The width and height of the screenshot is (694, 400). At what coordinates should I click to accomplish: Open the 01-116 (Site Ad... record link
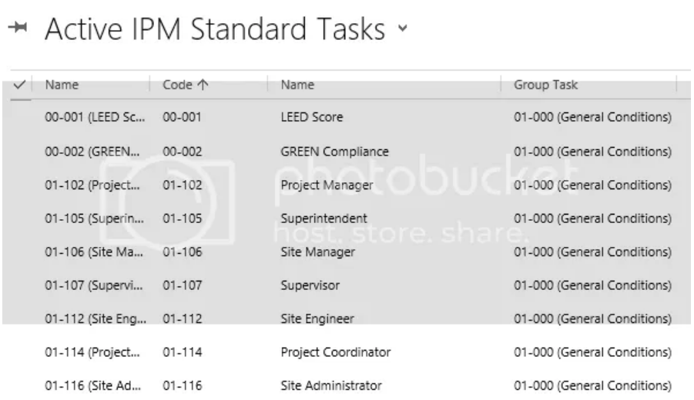[x=93, y=386]
